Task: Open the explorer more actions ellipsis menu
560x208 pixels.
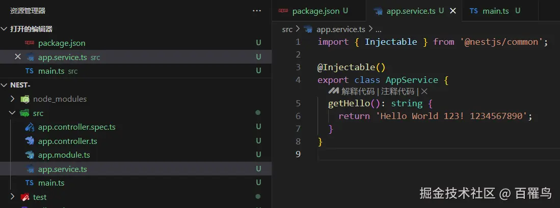Action: pos(256,10)
